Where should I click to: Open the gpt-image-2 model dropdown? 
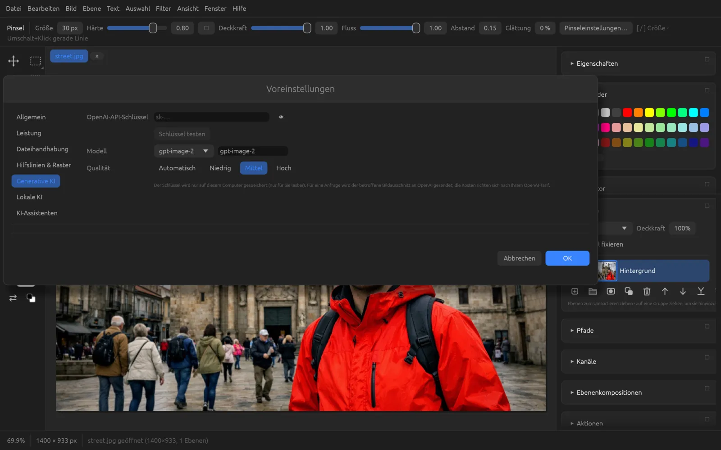click(183, 151)
